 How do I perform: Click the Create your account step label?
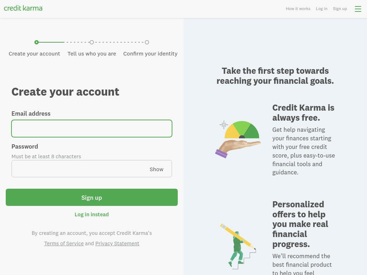click(34, 54)
